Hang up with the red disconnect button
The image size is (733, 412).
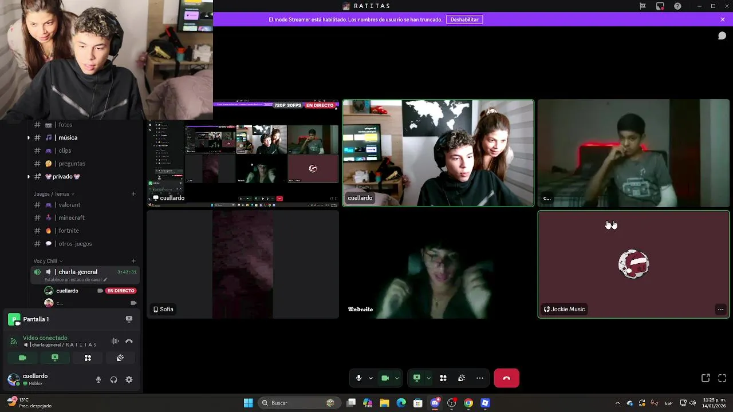coord(506,378)
